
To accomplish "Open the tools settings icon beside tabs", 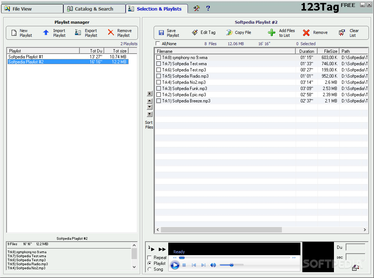I will tap(197, 8).
